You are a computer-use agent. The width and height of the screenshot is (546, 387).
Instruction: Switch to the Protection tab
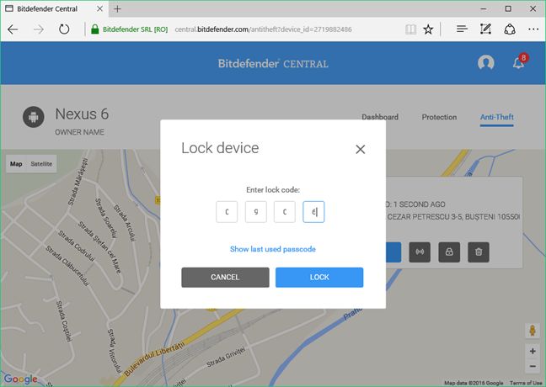click(x=439, y=117)
